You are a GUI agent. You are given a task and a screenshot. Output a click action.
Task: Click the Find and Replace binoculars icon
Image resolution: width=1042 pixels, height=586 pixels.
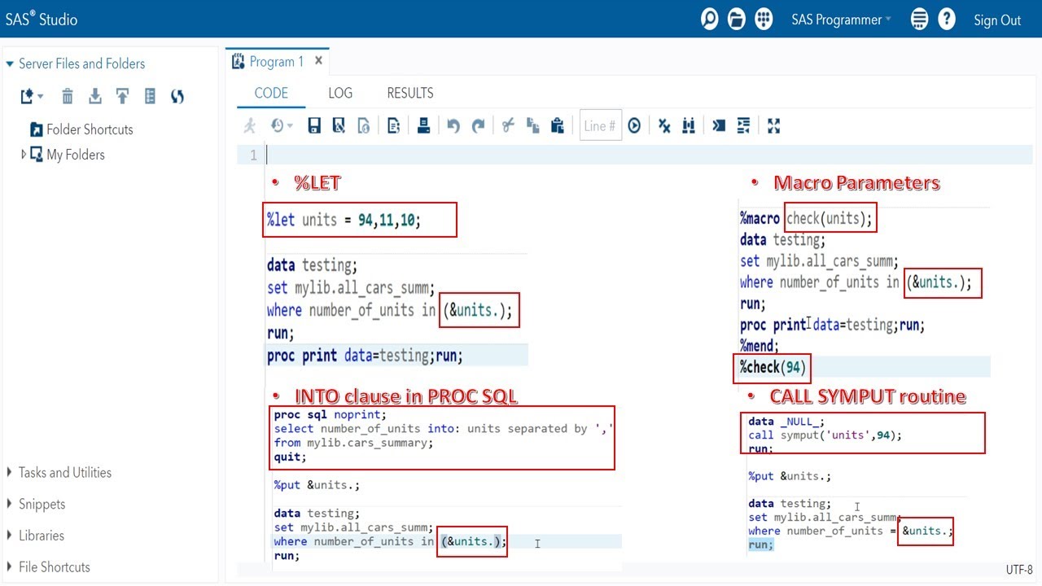pyautogui.click(x=689, y=125)
